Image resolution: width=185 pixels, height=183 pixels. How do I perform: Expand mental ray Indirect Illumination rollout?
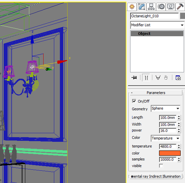click(156, 177)
